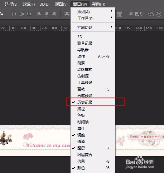Show the 动作 panel

click(x=93, y=57)
